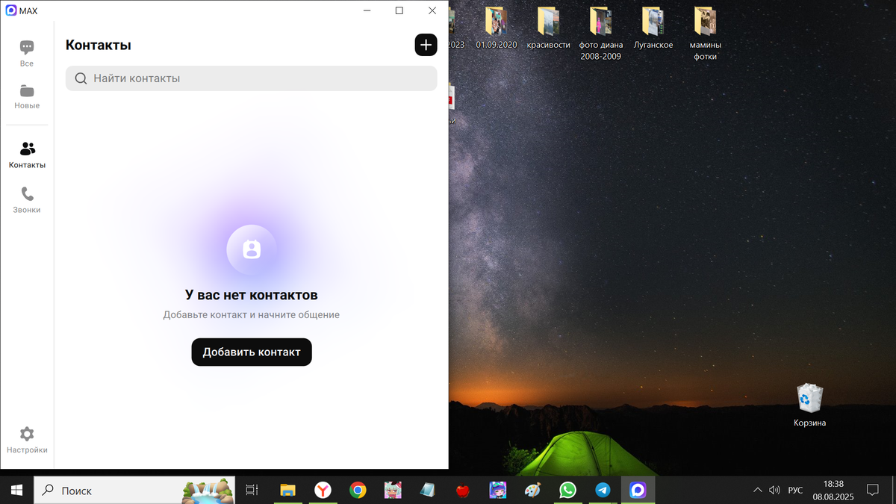This screenshot has height=504, width=896.
Task: Select the Контакты sidebar tab
Action: pos(27,155)
